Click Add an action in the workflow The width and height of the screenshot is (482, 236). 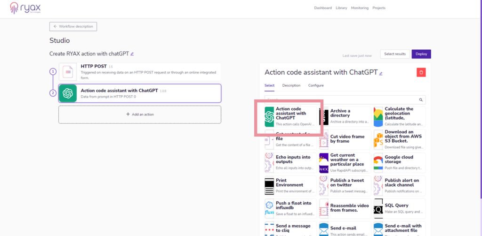click(x=140, y=114)
